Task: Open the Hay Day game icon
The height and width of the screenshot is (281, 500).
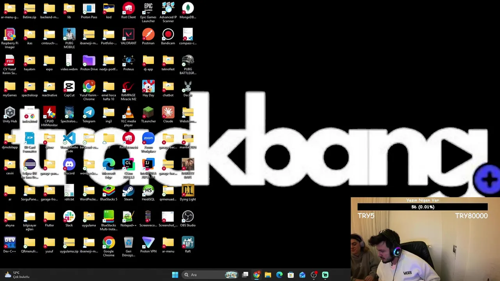Action: pos(148,89)
